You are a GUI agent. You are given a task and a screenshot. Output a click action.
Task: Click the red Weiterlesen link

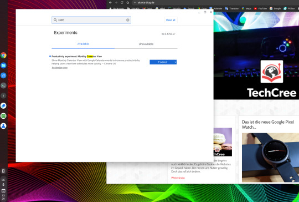point(178,178)
